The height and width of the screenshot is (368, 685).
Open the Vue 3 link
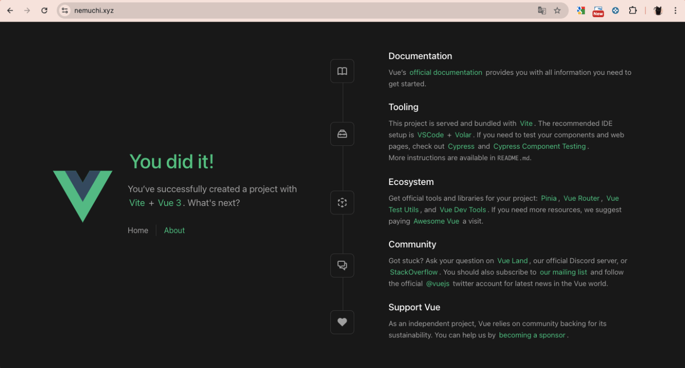coord(169,203)
